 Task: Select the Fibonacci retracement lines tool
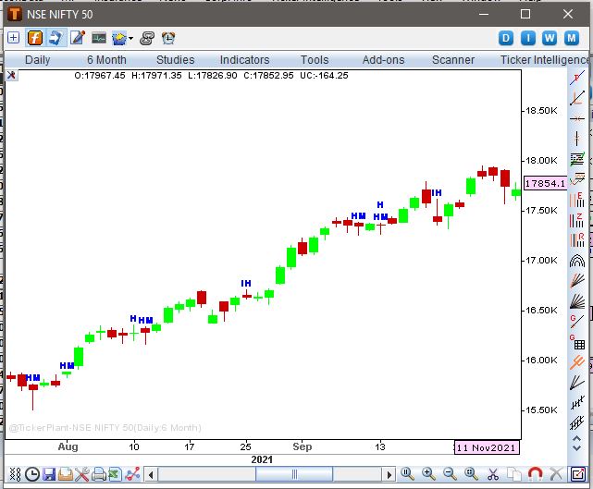click(x=577, y=159)
